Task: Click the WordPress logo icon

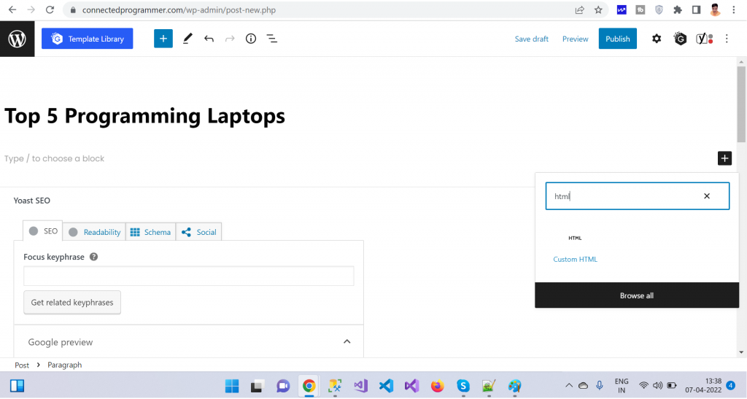Action: pos(17,39)
